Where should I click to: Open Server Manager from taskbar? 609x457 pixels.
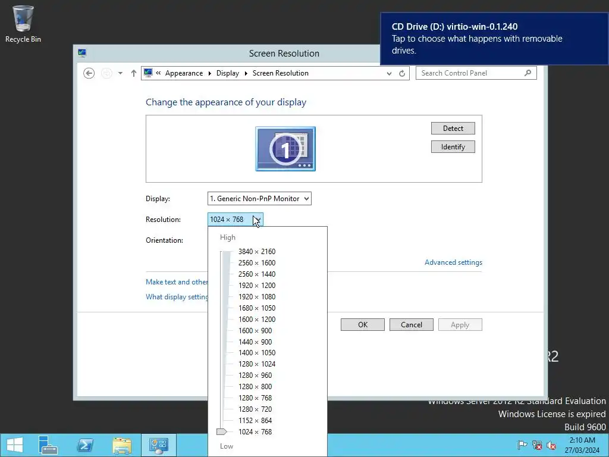[x=48, y=445]
